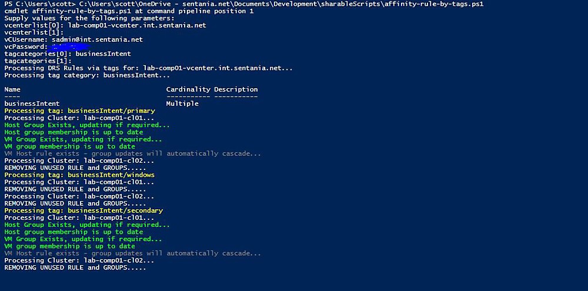Click the Processing DRS Rules via tags line

coord(149,68)
